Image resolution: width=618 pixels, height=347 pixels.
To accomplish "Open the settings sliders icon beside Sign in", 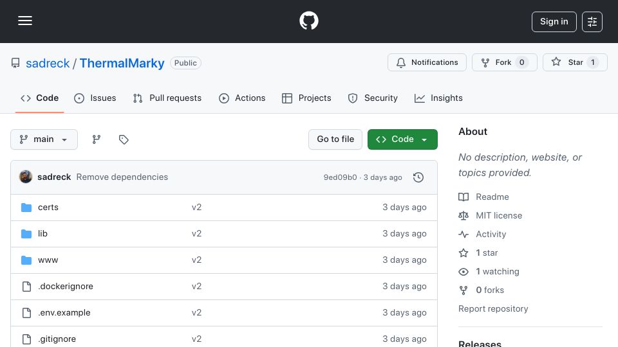I will [x=592, y=22].
